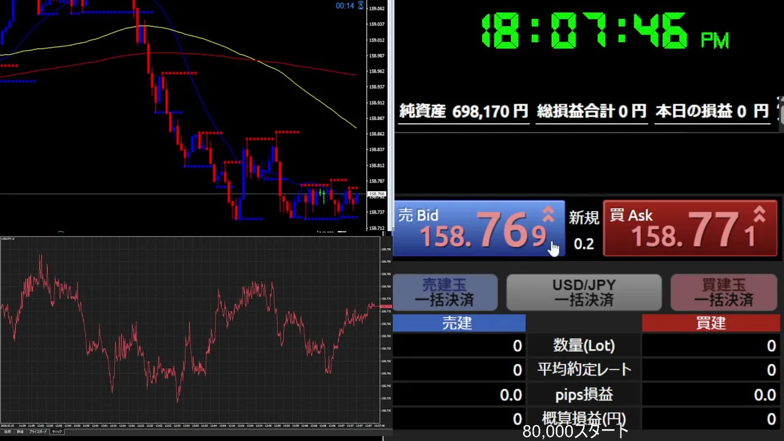Click the 18:07:46 PM digital clock

pyautogui.click(x=605, y=31)
